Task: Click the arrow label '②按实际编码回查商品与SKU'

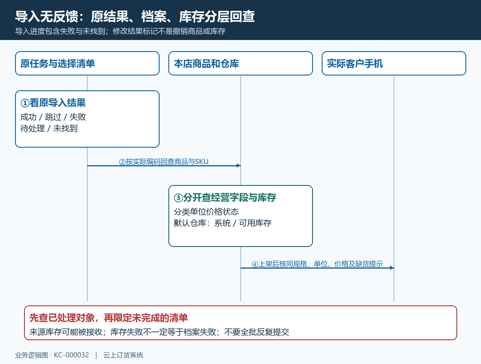Action: [164, 162]
